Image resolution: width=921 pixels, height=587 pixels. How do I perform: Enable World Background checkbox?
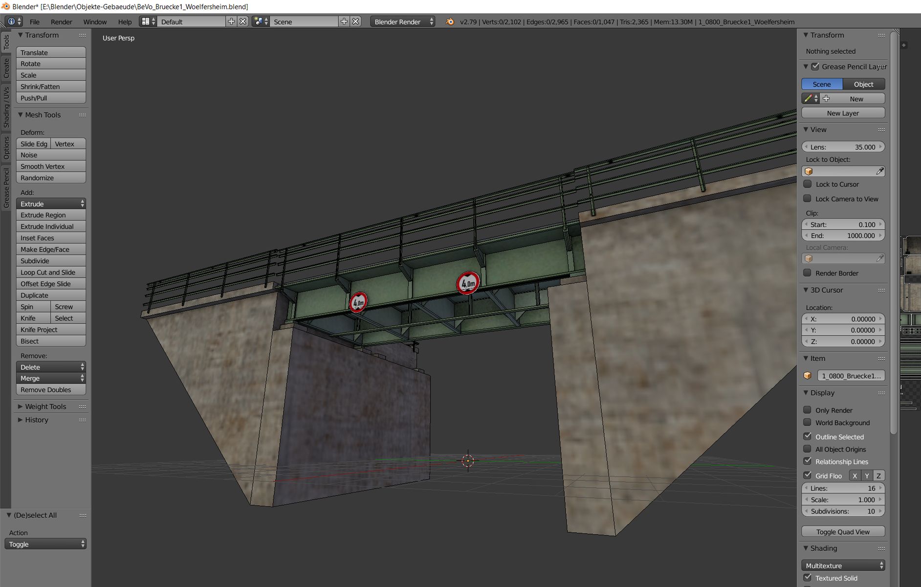pos(808,423)
